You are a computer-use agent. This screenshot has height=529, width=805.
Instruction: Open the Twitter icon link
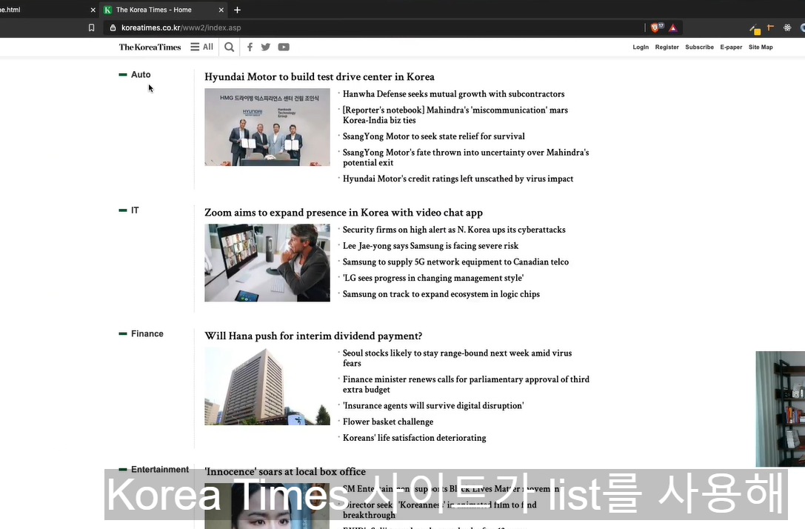(x=265, y=47)
